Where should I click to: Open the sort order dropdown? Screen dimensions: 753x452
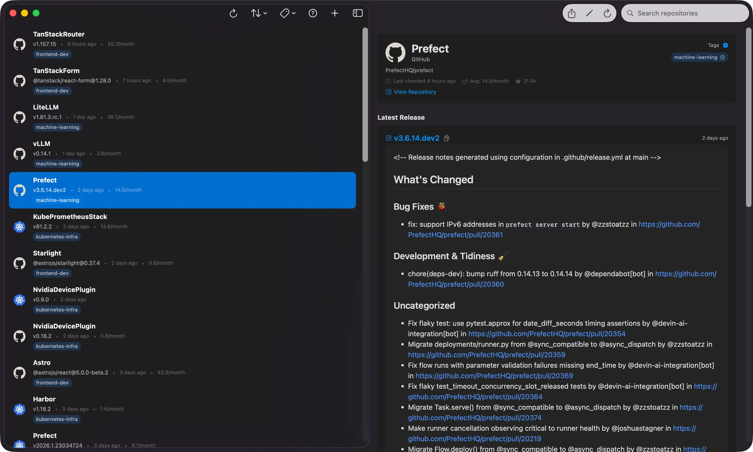coord(259,13)
